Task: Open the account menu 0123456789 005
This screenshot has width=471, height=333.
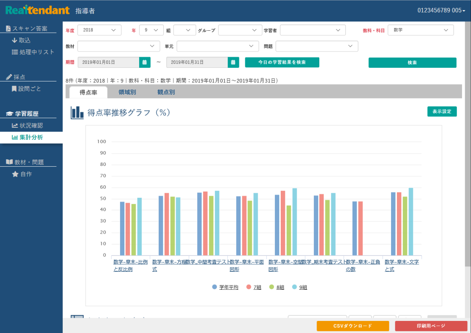Action: click(441, 11)
